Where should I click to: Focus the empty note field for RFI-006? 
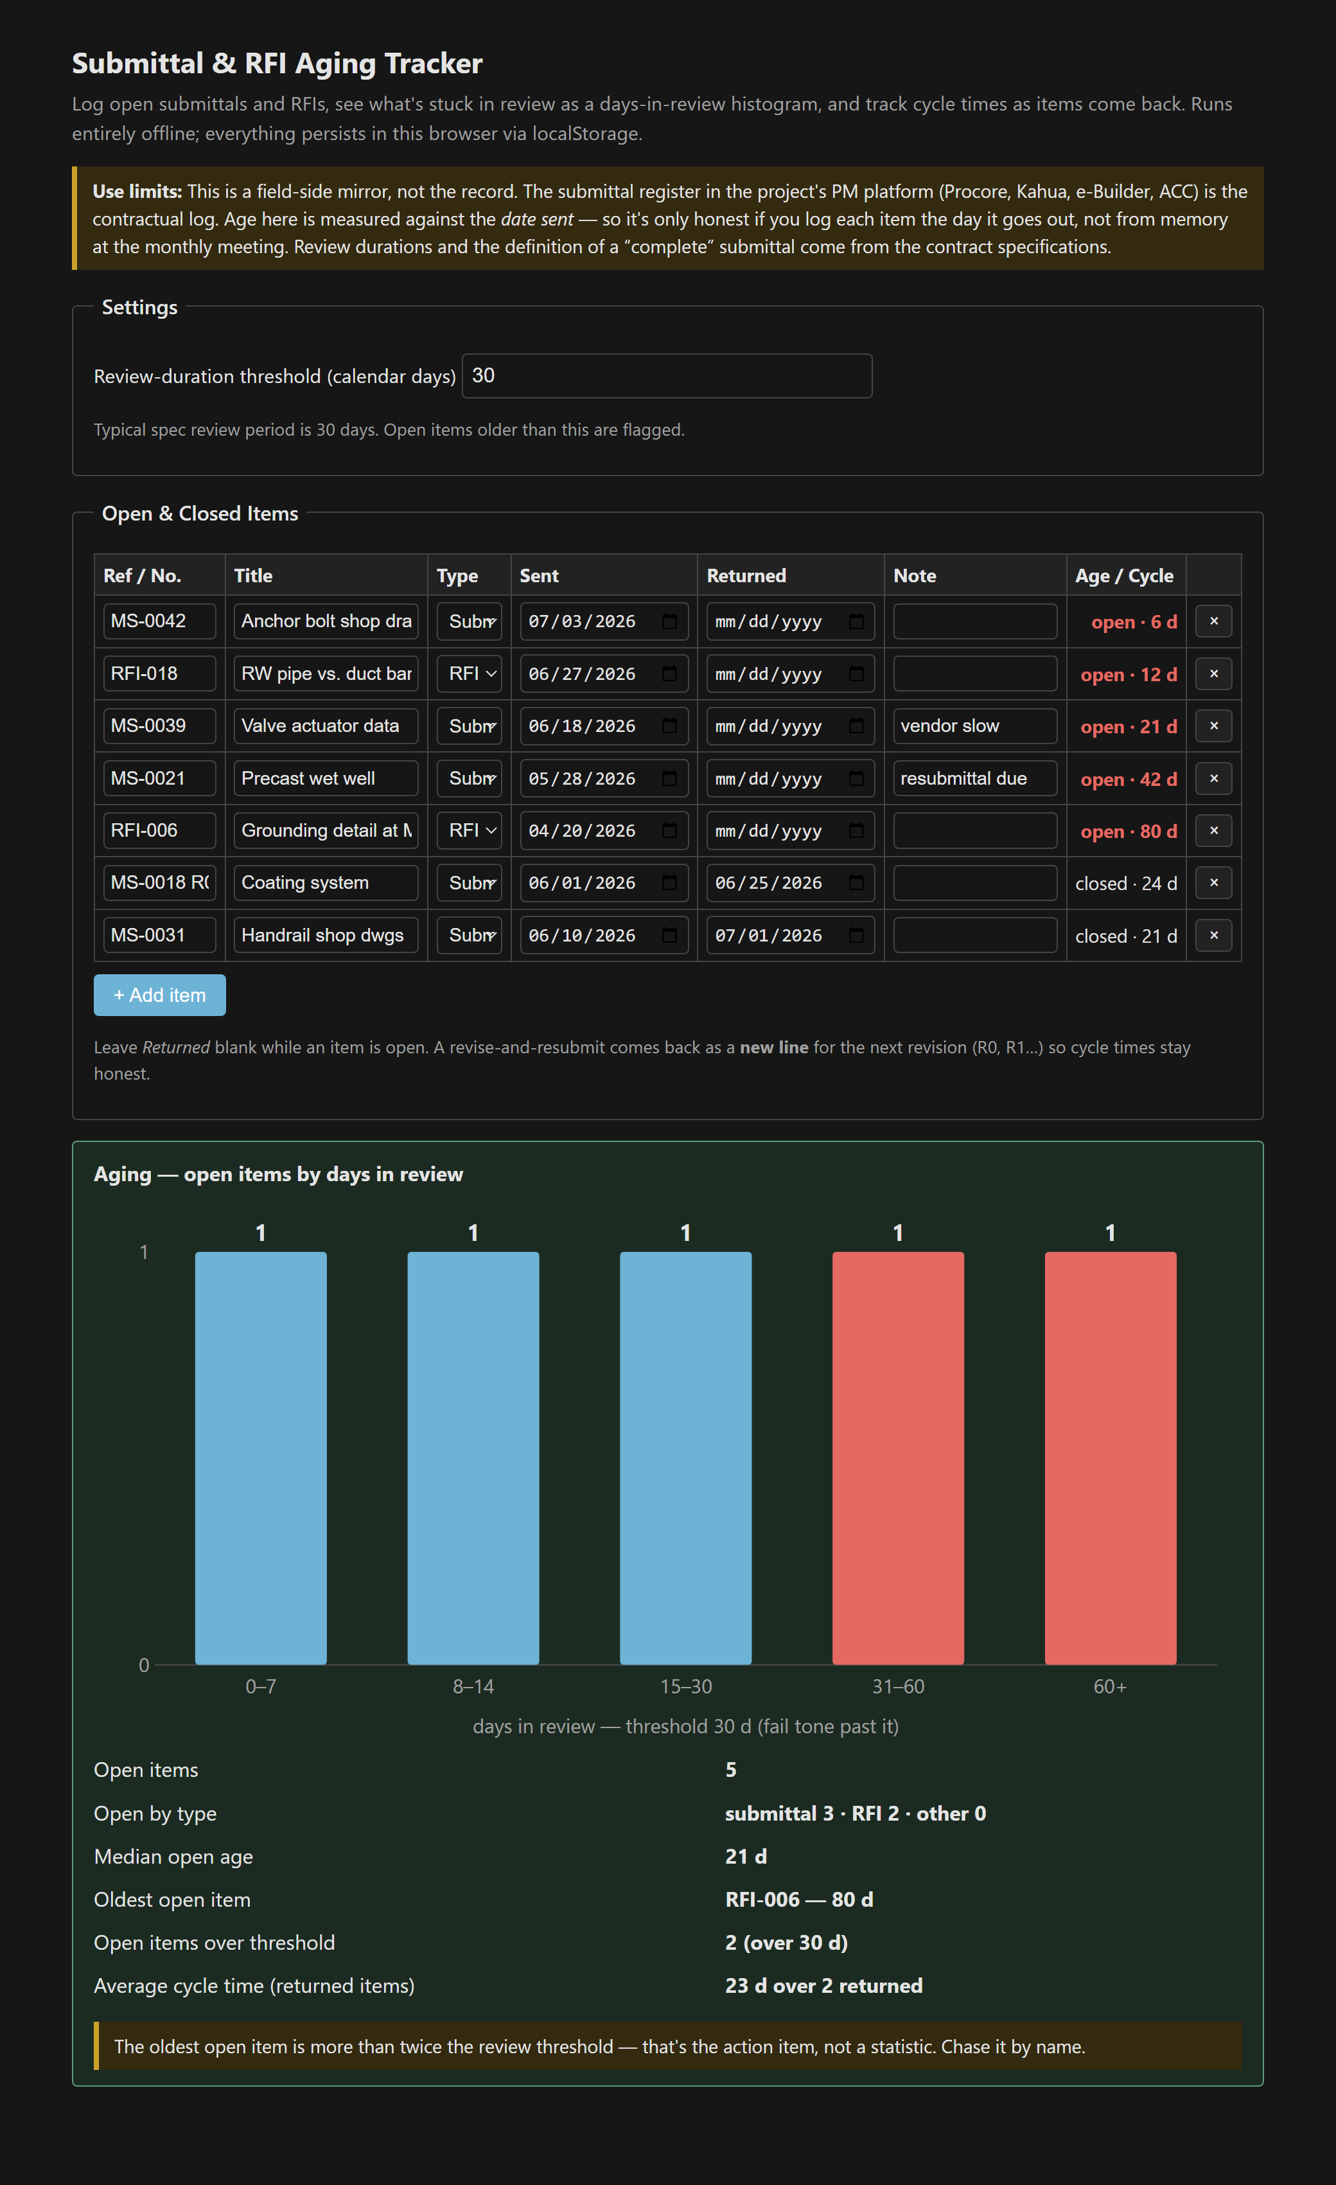point(975,830)
